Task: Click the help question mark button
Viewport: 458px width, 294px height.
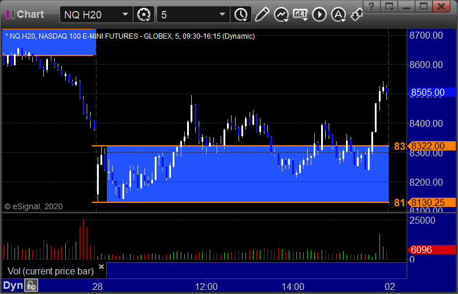Action: click(x=371, y=6)
